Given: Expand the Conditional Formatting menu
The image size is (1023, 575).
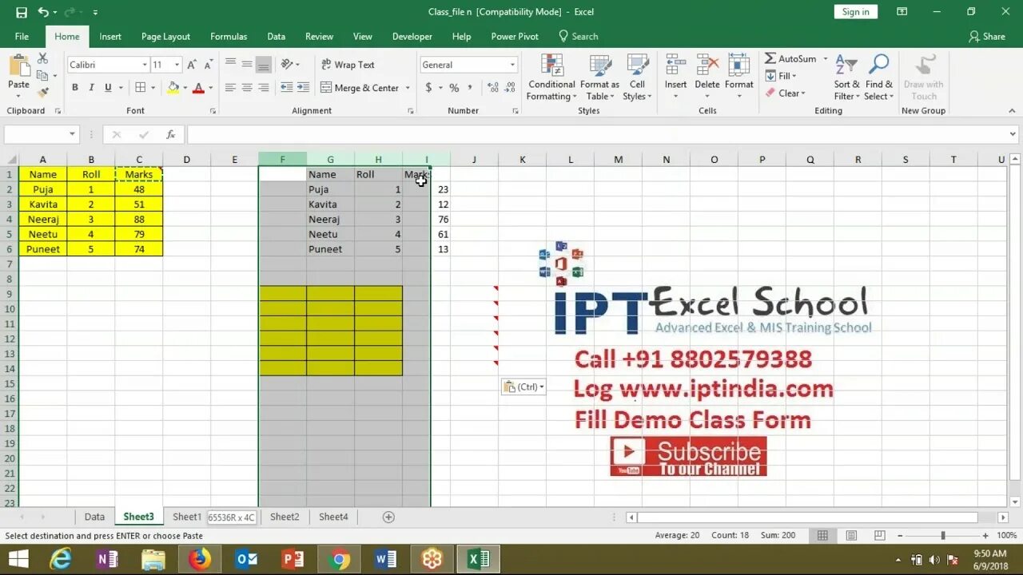Looking at the screenshot, I should pyautogui.click(x=551, y=77).
